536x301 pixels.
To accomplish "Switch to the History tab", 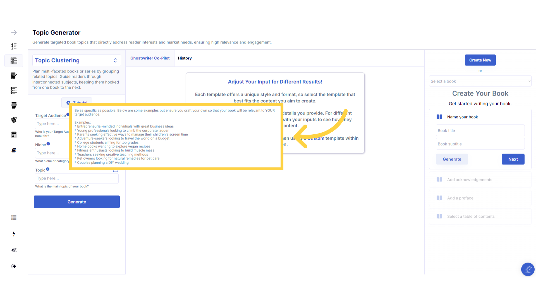I will 185,58.
